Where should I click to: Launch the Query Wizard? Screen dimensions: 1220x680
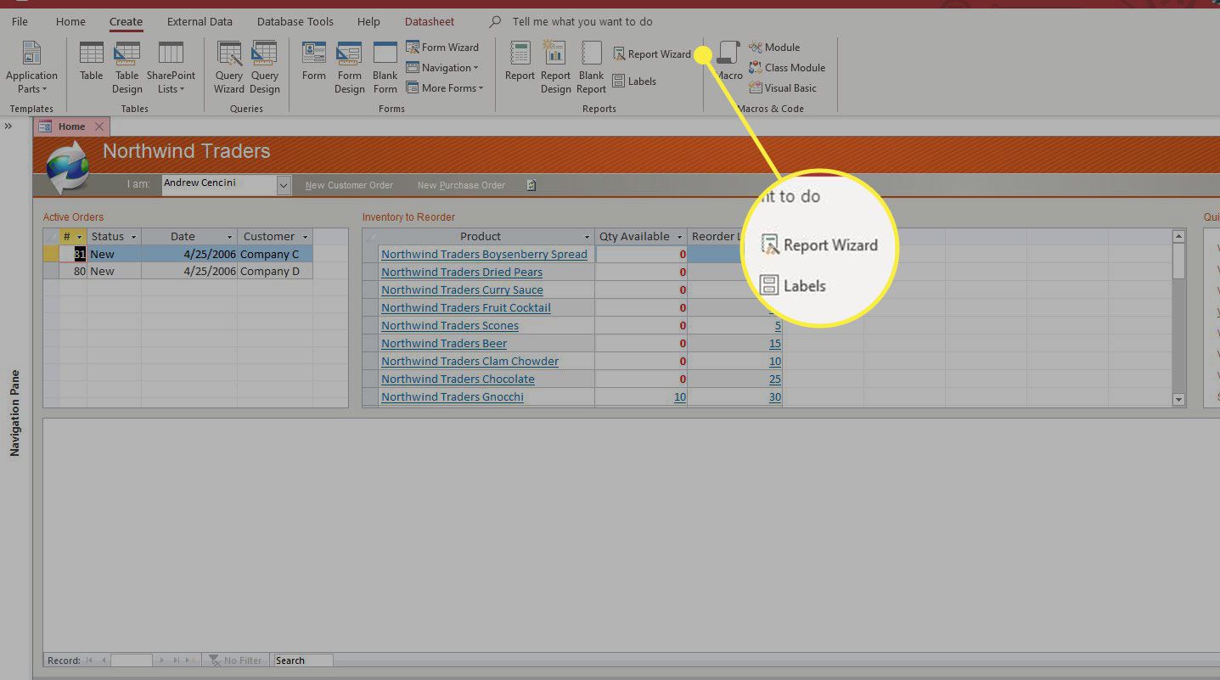tap(229, 67)
